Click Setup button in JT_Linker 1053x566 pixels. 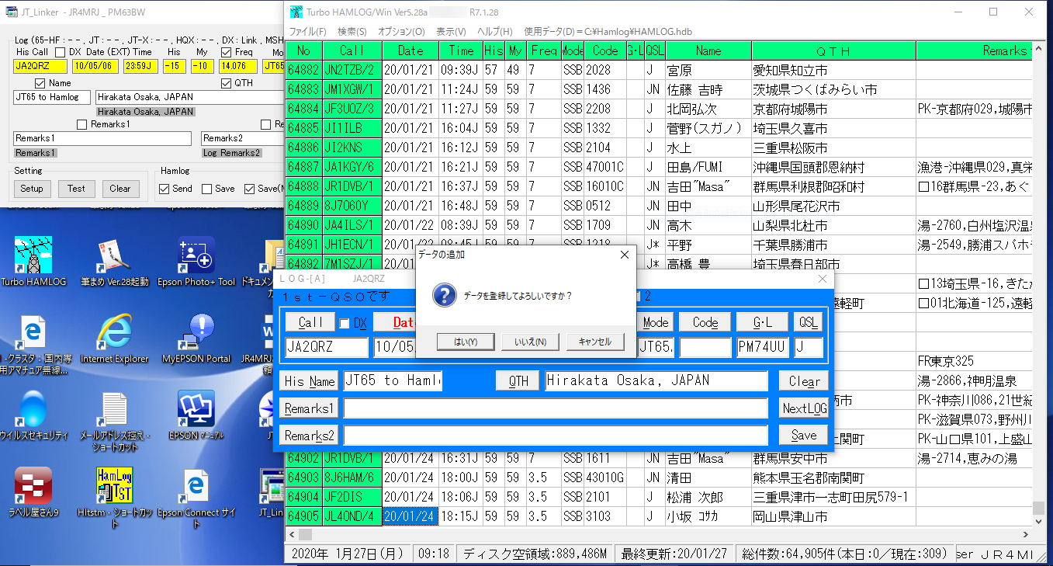pos(32,189)
